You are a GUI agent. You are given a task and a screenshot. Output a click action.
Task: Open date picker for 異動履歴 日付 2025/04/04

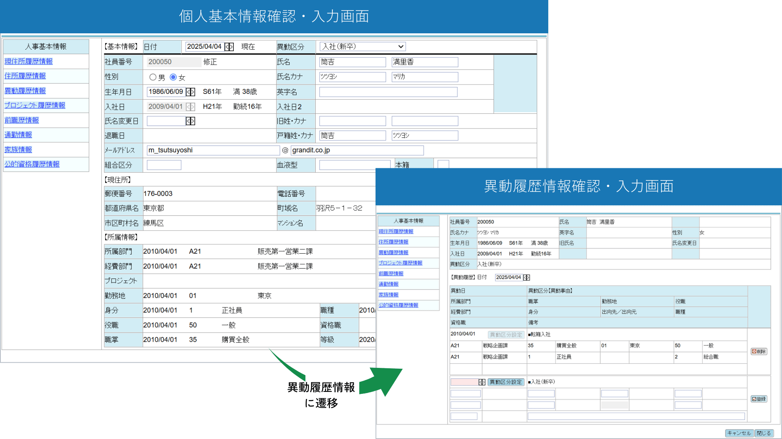[x=526, y=278]
